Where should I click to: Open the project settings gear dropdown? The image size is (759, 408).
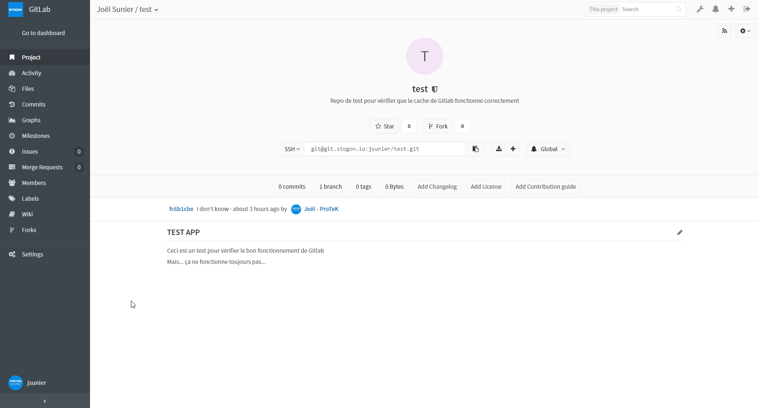tap(745, 31)
